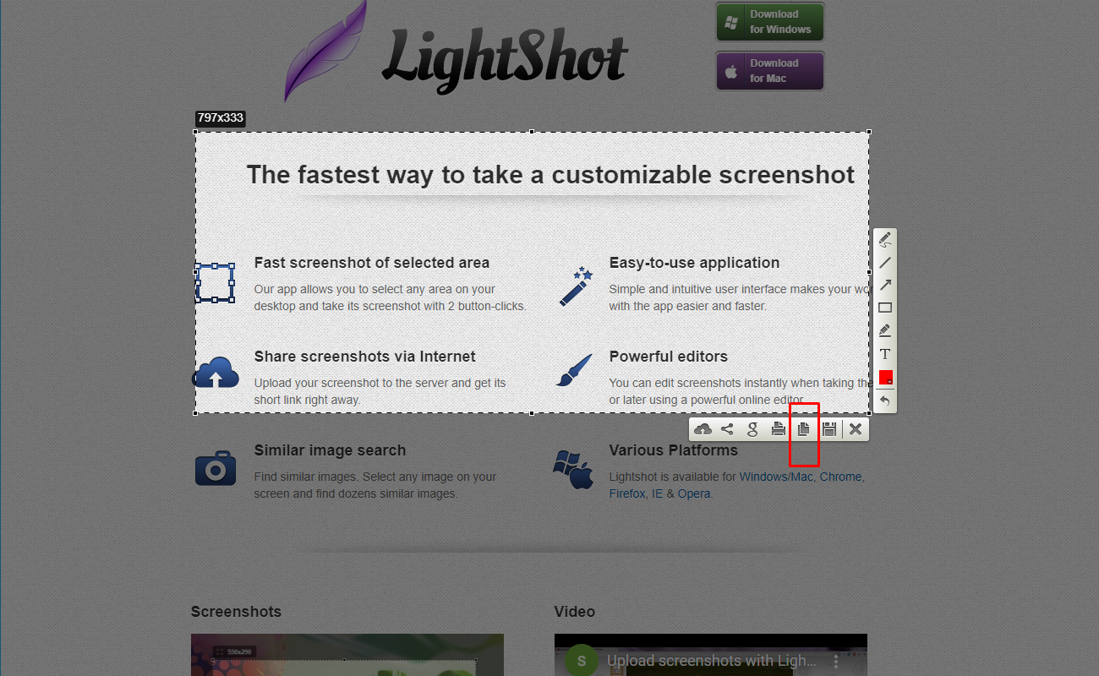Click the selection size label 797x333
Image resolution: width=1099 pixels, height=676 pixels.
[221, 118]
